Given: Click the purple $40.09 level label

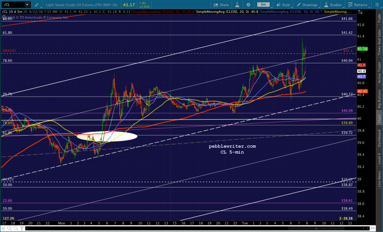Looking at the screenshot, I should point(347,110).
